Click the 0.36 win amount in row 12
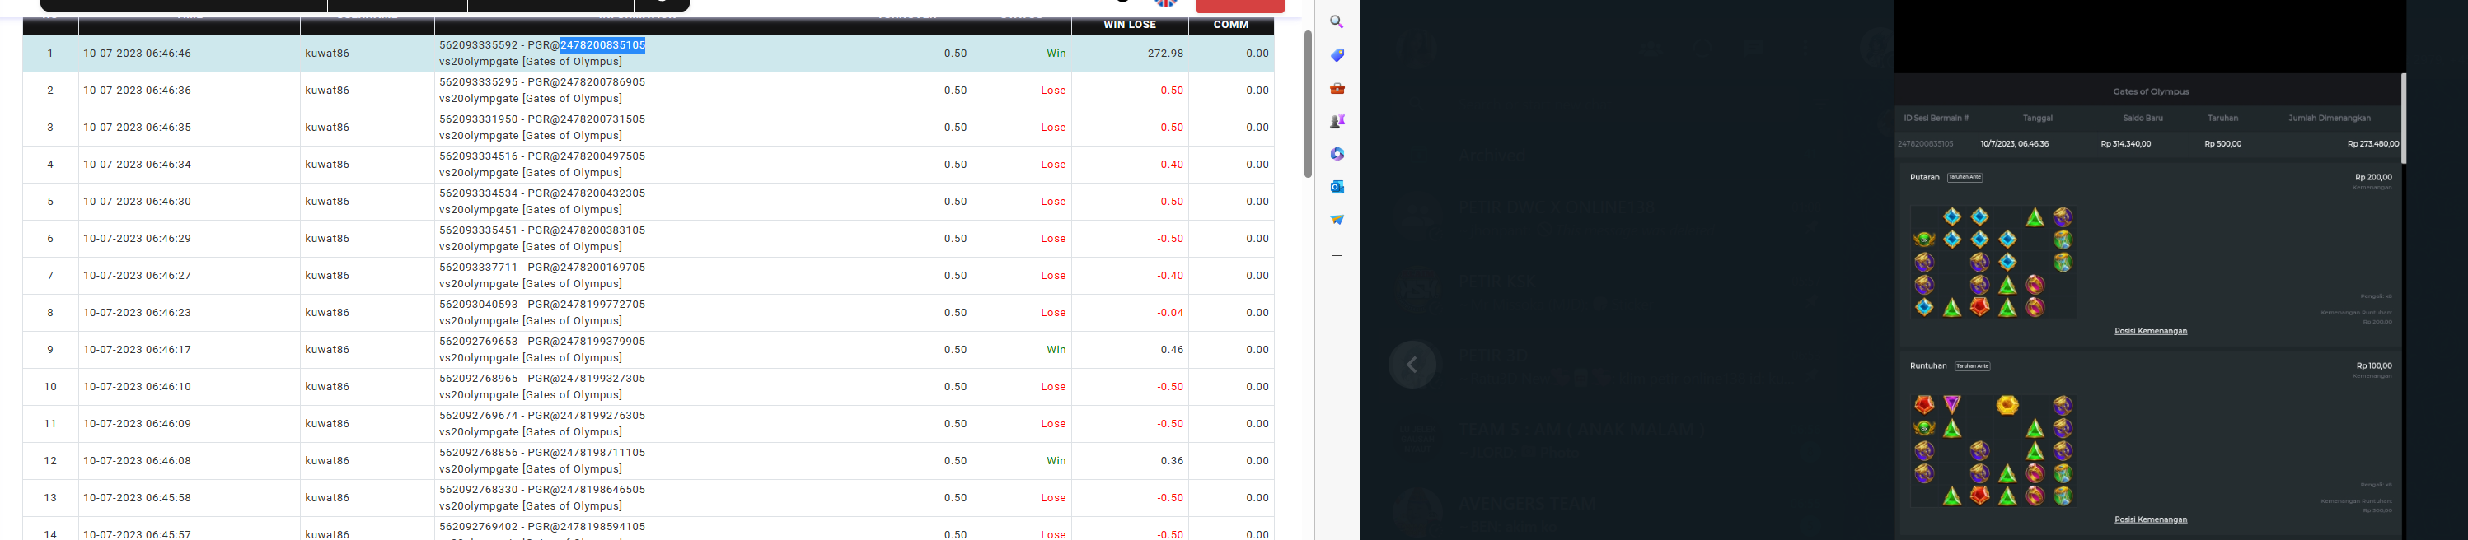 click(x=1172, y=460)
